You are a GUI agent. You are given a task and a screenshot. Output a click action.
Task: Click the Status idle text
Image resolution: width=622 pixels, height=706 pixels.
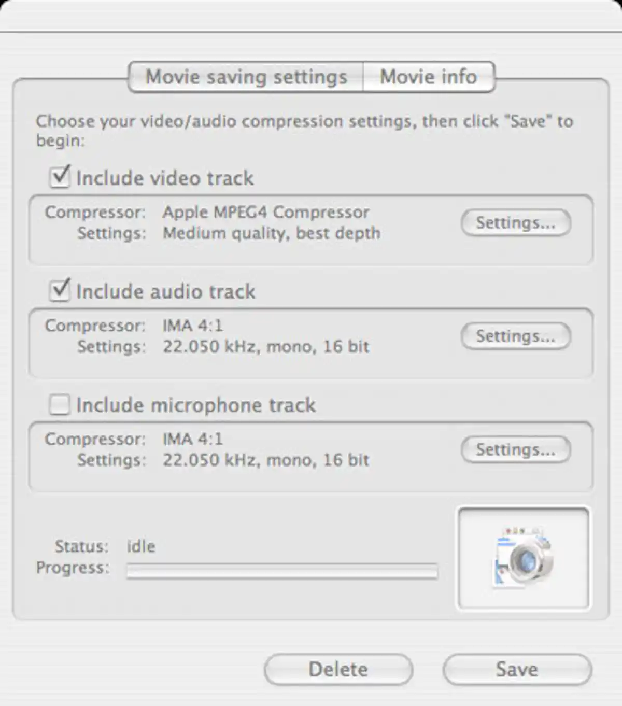140,546
